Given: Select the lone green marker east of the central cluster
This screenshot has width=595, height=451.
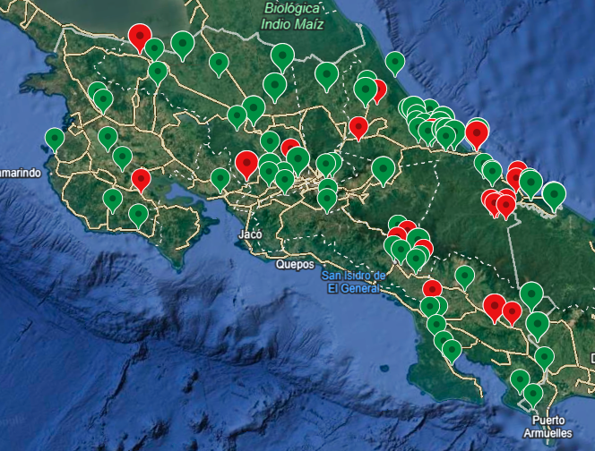Looking at the screenshot, I should (x=384, y=168).
